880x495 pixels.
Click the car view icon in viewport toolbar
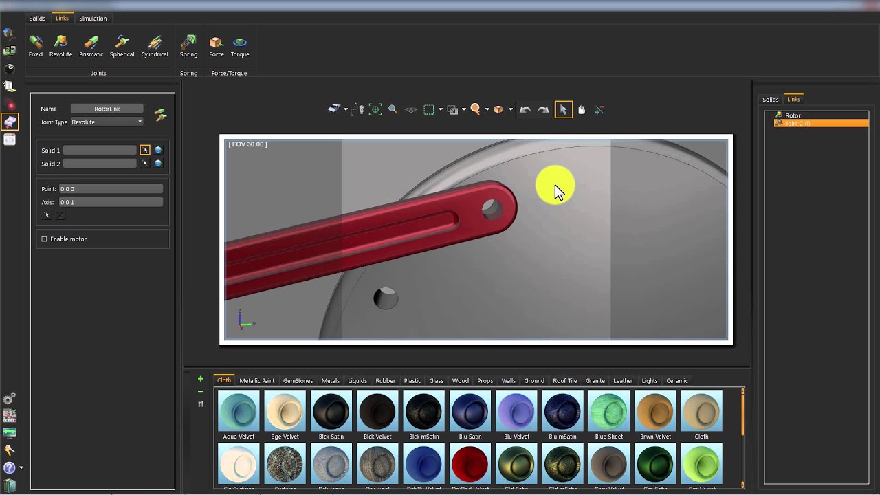[334, 109]
